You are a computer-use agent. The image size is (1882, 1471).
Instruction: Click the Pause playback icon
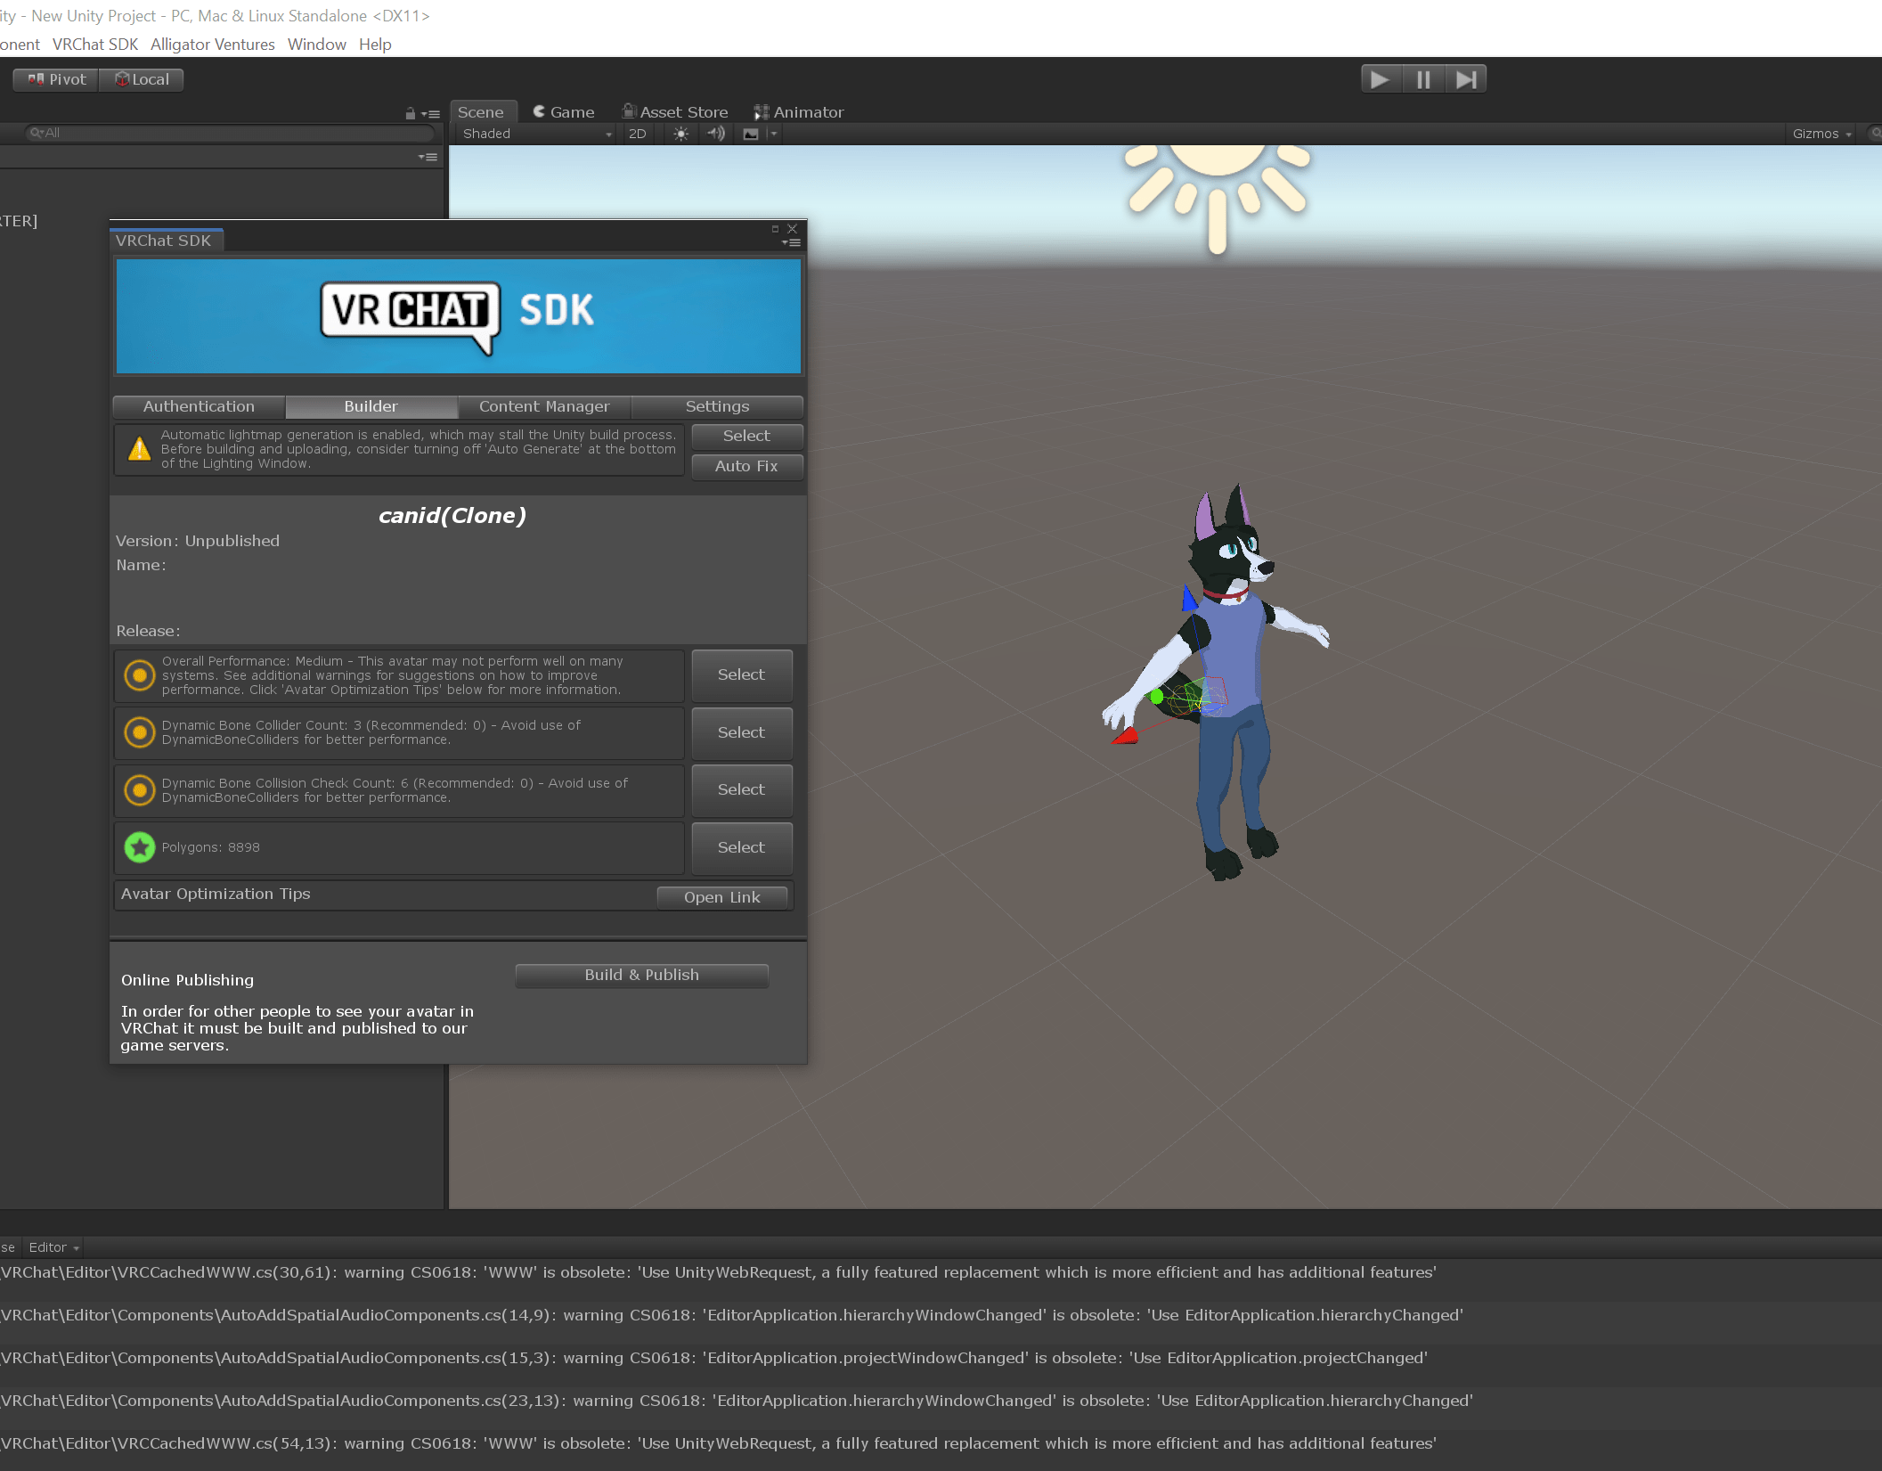pyautogui.click(x=1422, y=80)
